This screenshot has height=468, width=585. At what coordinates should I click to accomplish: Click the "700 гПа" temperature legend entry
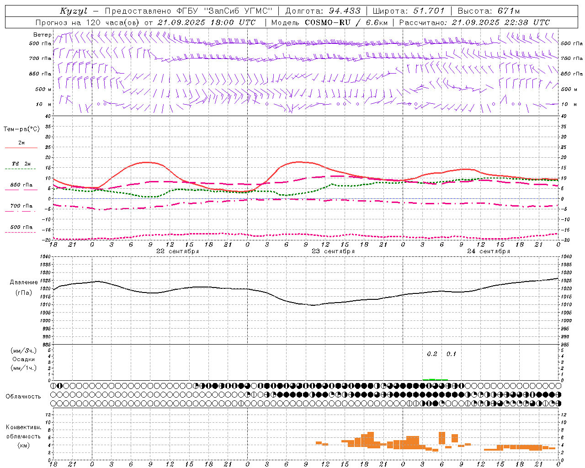(21, 206)
